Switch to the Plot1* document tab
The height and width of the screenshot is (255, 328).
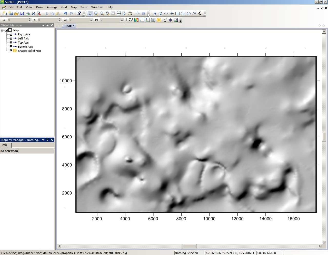tap(69, 26)
